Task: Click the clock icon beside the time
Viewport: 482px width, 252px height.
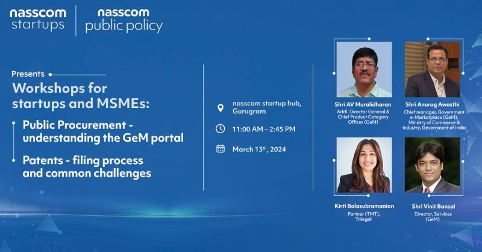Action: 220,128
